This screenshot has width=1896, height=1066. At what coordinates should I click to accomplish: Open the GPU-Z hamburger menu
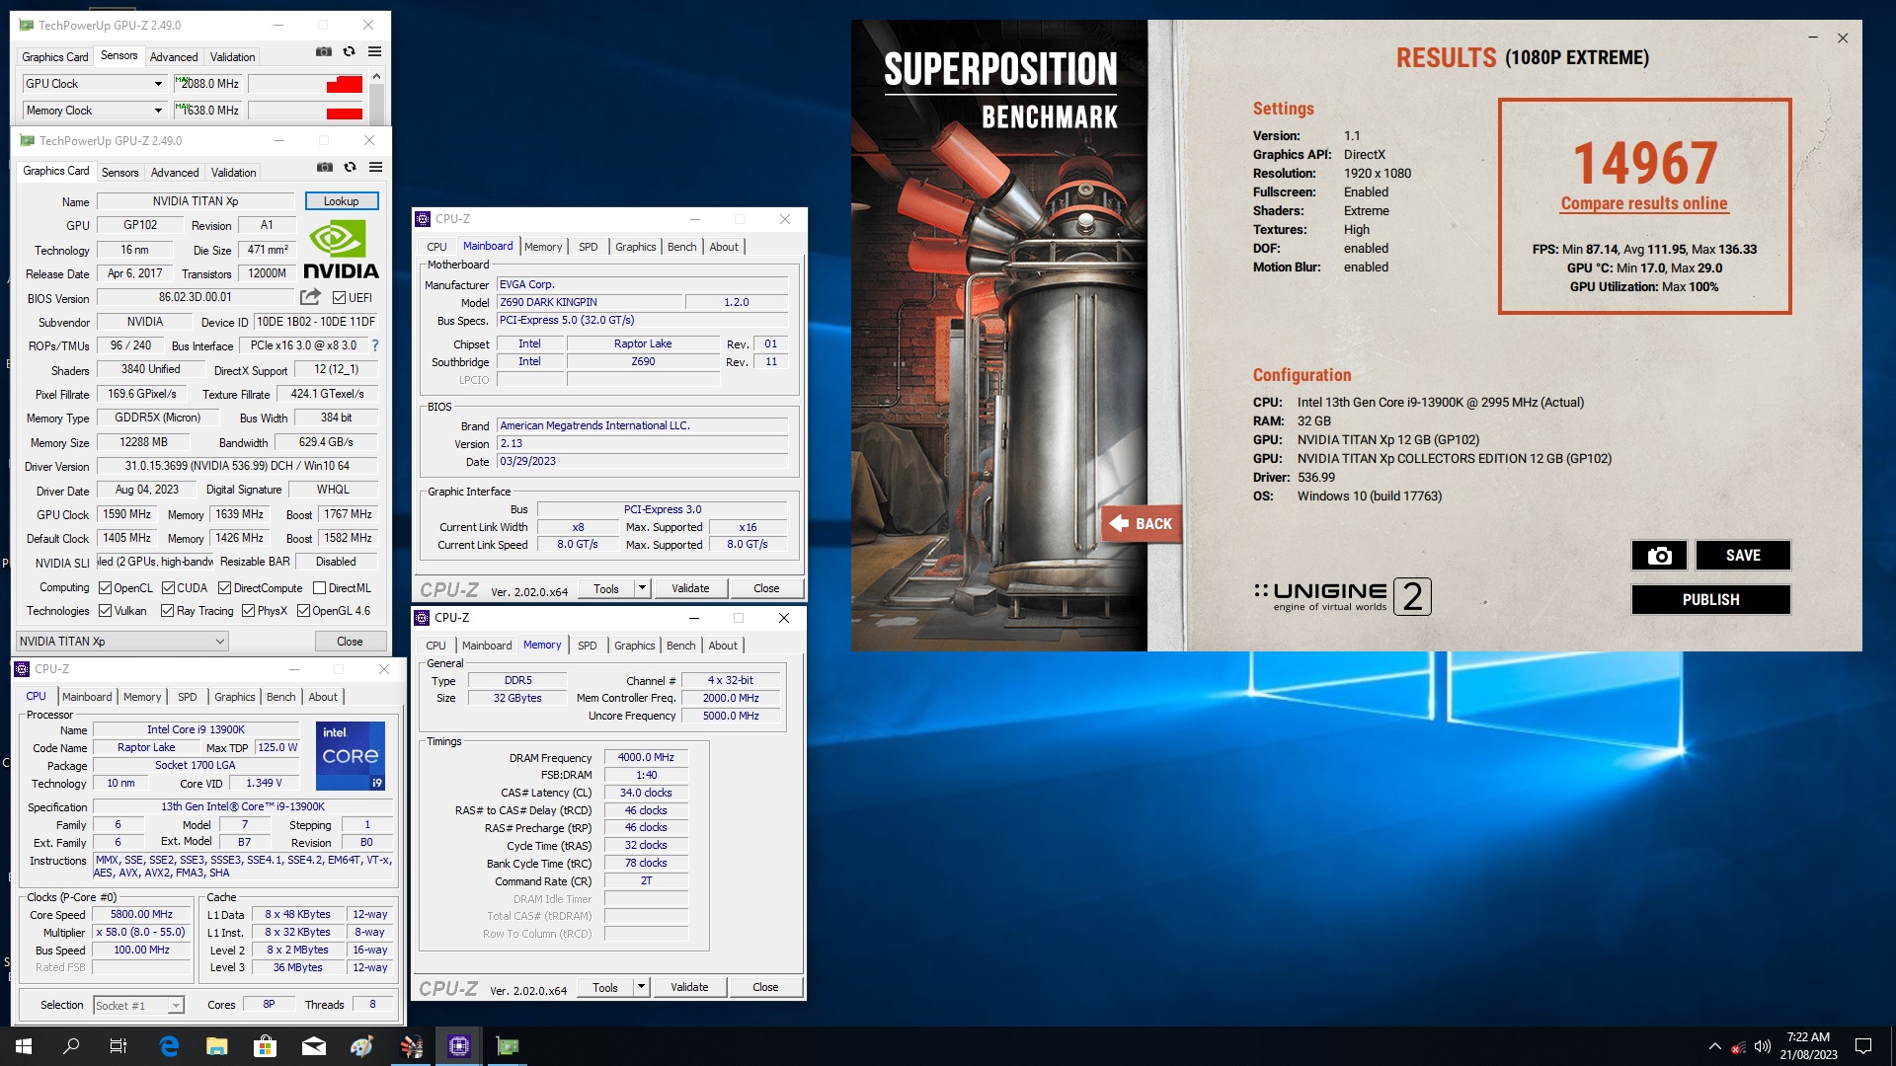pos(375,168)
